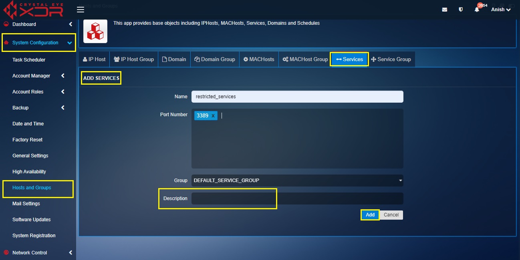Open Task Scheduler in sidebar

click(29, 60)
